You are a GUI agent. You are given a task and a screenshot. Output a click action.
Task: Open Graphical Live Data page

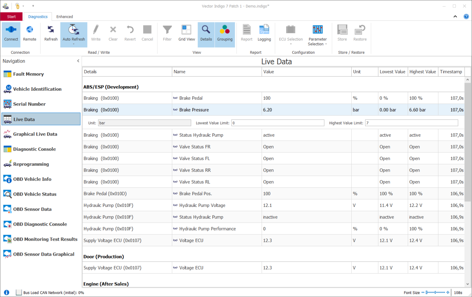point(41,134)
